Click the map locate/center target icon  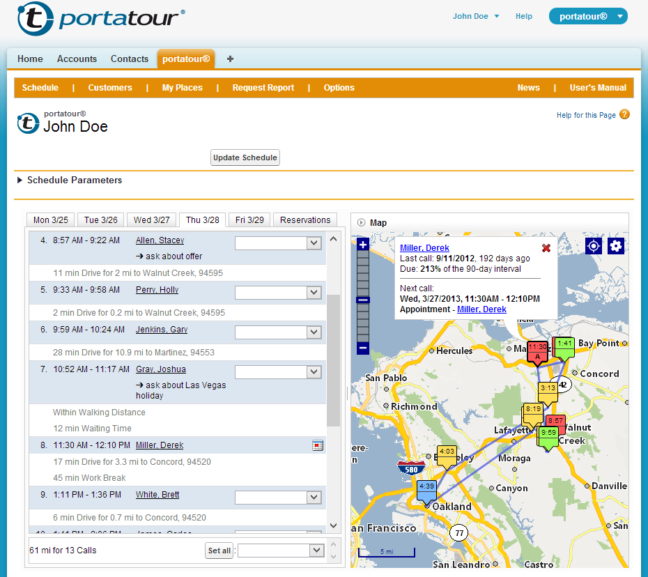[594, 247]
